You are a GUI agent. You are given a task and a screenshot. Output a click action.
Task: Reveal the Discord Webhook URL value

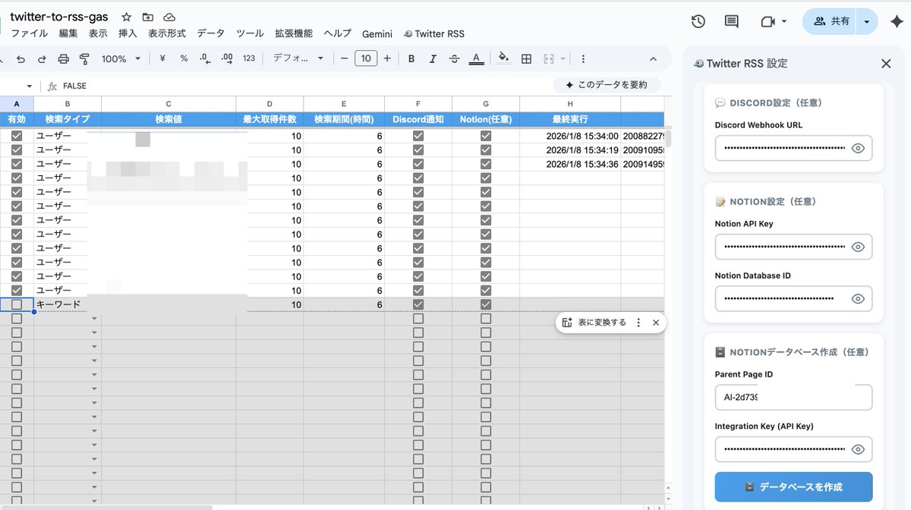pyautogui.click(x=858, y=148)
